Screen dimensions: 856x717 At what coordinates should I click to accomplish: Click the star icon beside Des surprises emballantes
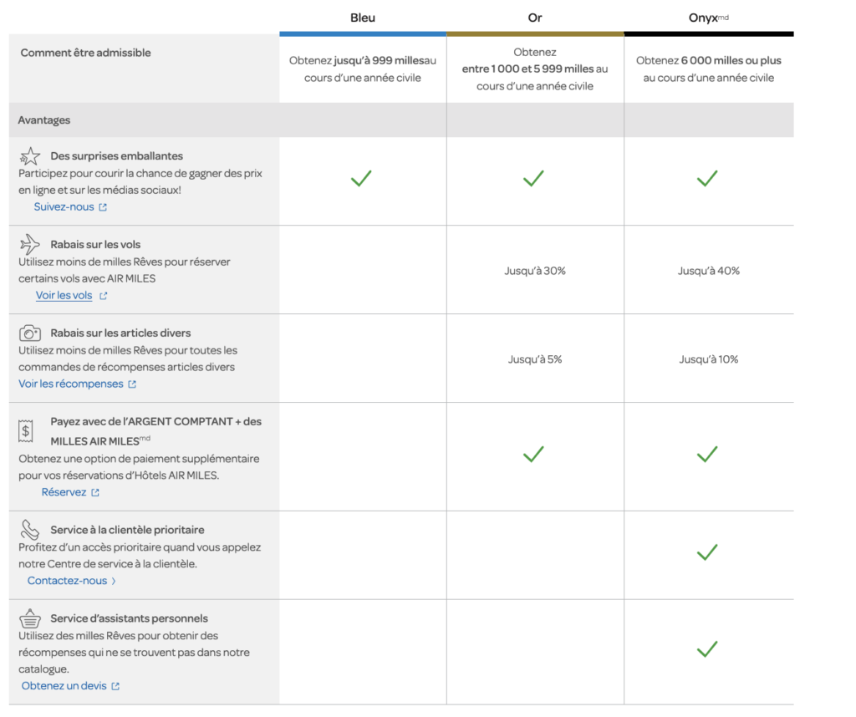[x=30, y=155]
